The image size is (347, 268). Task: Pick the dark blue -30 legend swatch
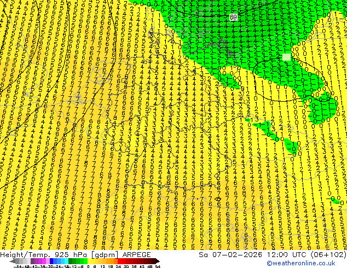(51, 261)
